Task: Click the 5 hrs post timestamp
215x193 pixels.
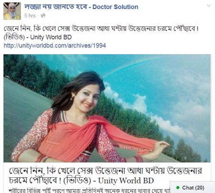Action: pyautogui.click(x=30, y=16)
